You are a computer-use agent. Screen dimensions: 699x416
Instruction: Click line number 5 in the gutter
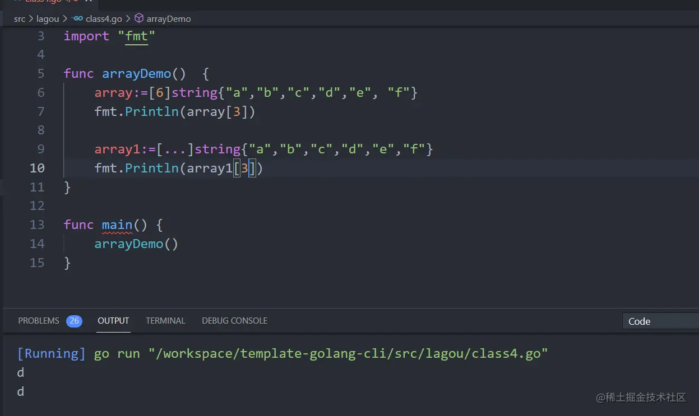[x=40, y=74]
